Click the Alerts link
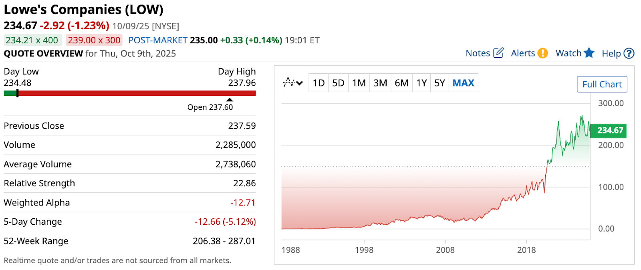This screenshot has width=641, height=270. coord(523,53)
